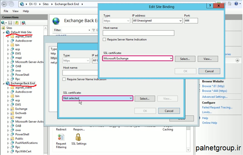Click the up-folder icon in Connections toolbar
Screen dimensions: 243x155
pyautogui.click(x=17, y=23)
